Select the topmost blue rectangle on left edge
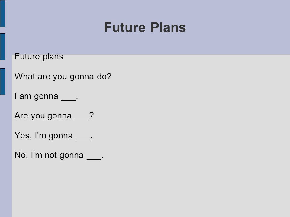290x217 pixels. 3,13
